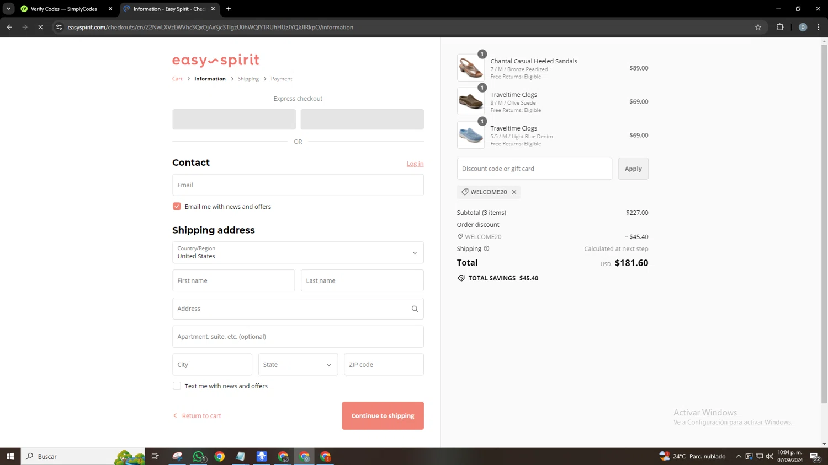Click Light Blue Denim Traveltime Clogs thumbnail

pyautogui.click(x=471, y=135)
